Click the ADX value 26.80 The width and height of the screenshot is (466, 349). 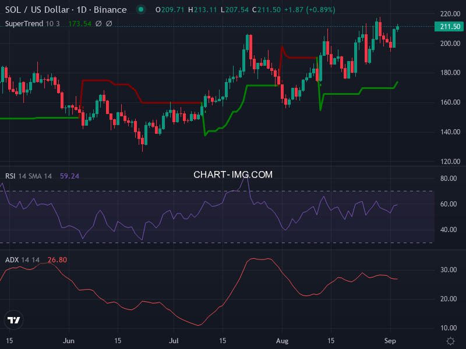click(57, 259)
